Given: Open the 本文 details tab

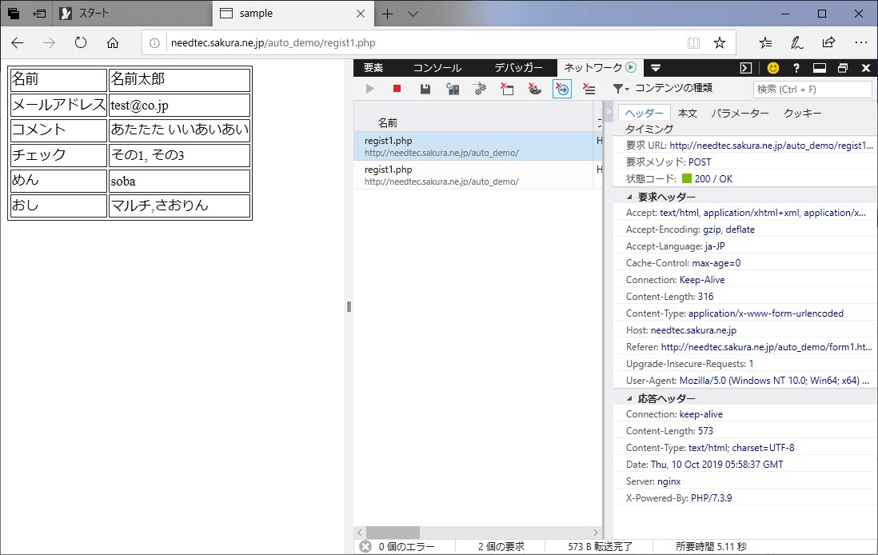Looking at the screenshot, I should (687, 113).
